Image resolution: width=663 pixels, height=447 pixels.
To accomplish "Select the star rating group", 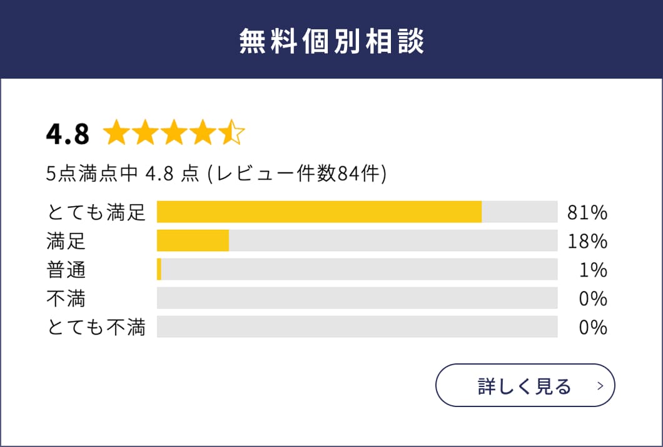I will [175, 132].
